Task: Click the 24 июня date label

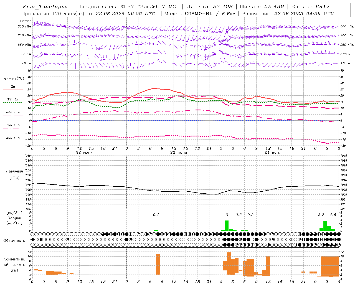Action: tap(273, 153)
